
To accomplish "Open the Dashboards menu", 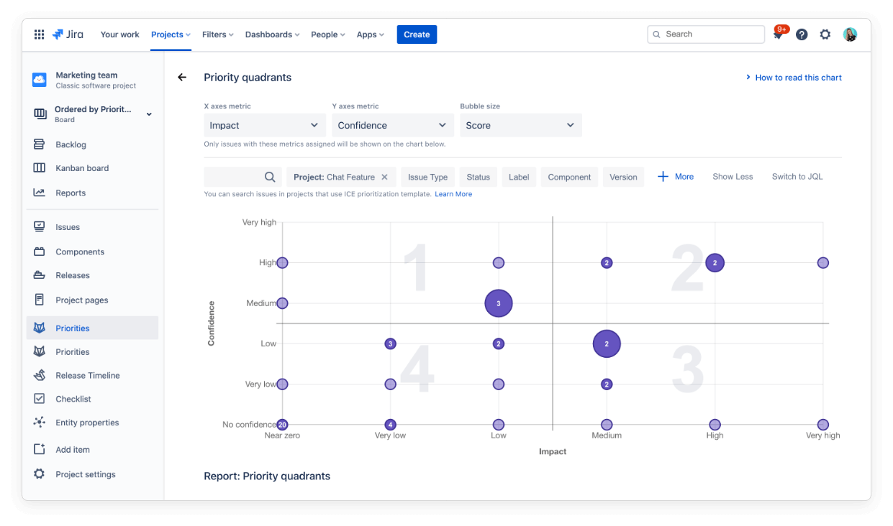I will pyautogui.click(x=272, y=34).
